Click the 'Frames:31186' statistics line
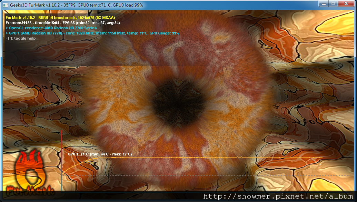The image size is (357, 202). tap(63, 23)
